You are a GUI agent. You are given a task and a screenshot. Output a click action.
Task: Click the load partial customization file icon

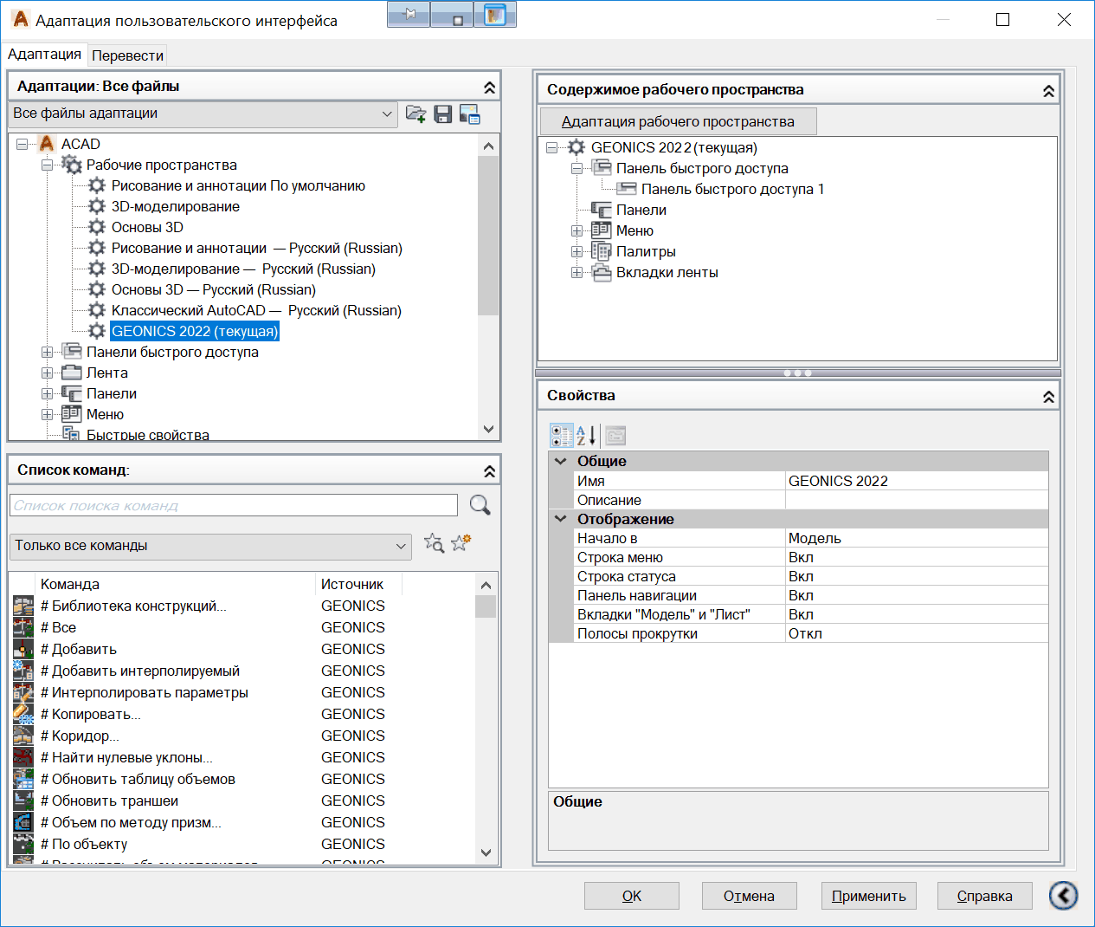click(415, 114)
